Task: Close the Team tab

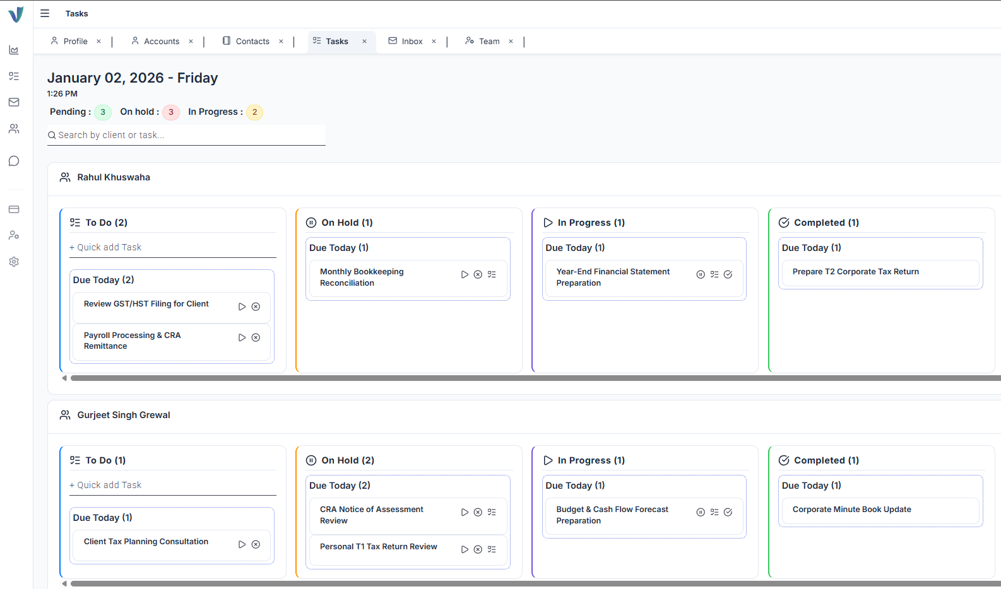Action: [511, 42]
